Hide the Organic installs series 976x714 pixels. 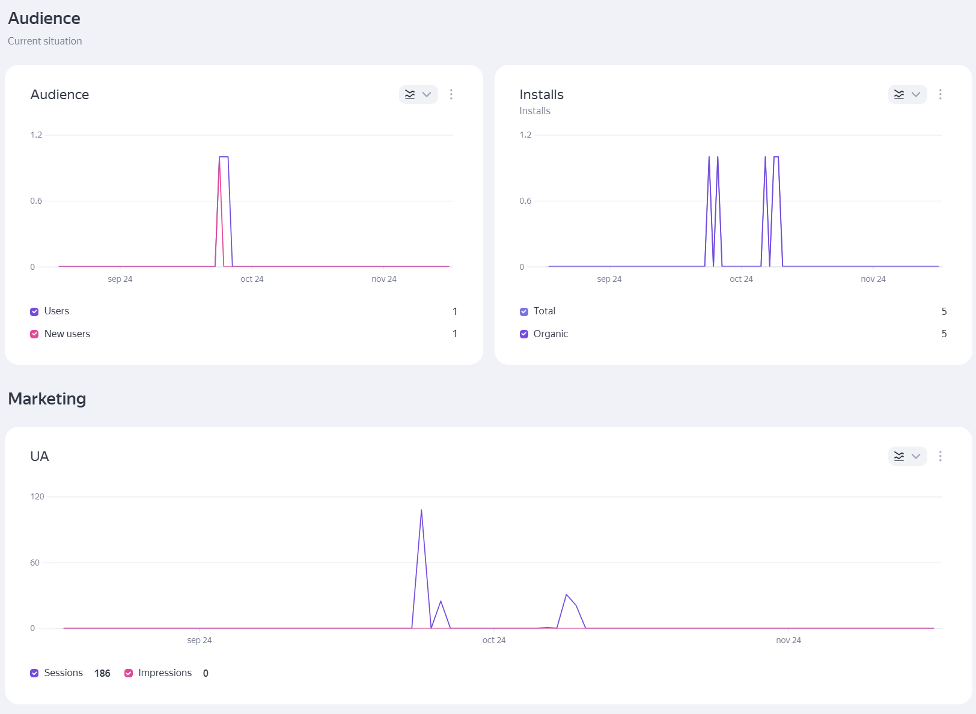point(524,334)
